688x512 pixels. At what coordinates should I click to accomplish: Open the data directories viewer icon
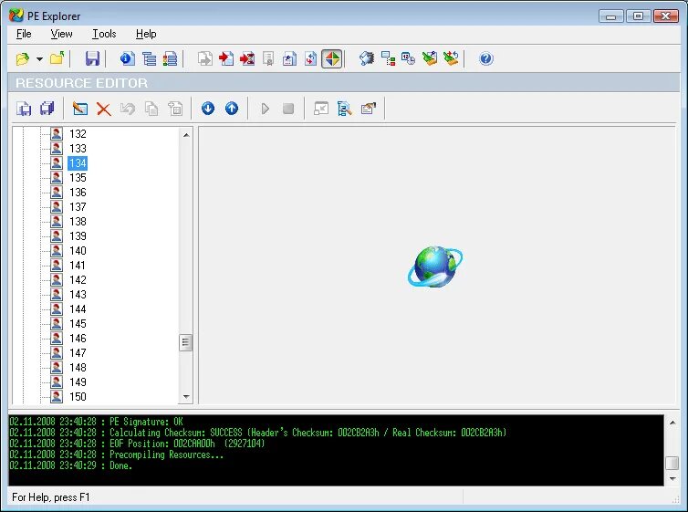click(149, 58)
